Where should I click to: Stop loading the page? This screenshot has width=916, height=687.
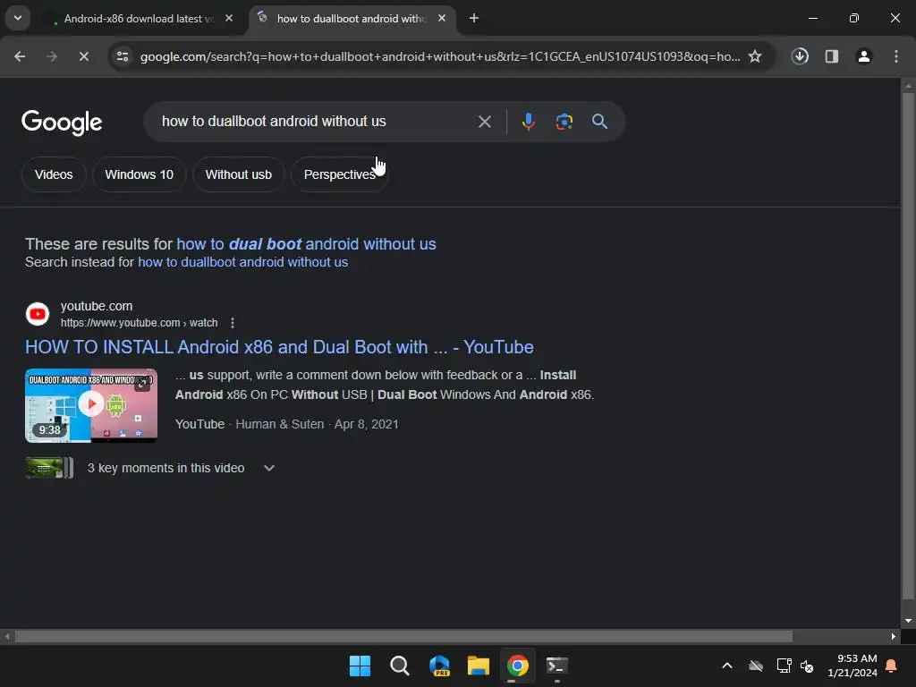click(x=83, y=56)
